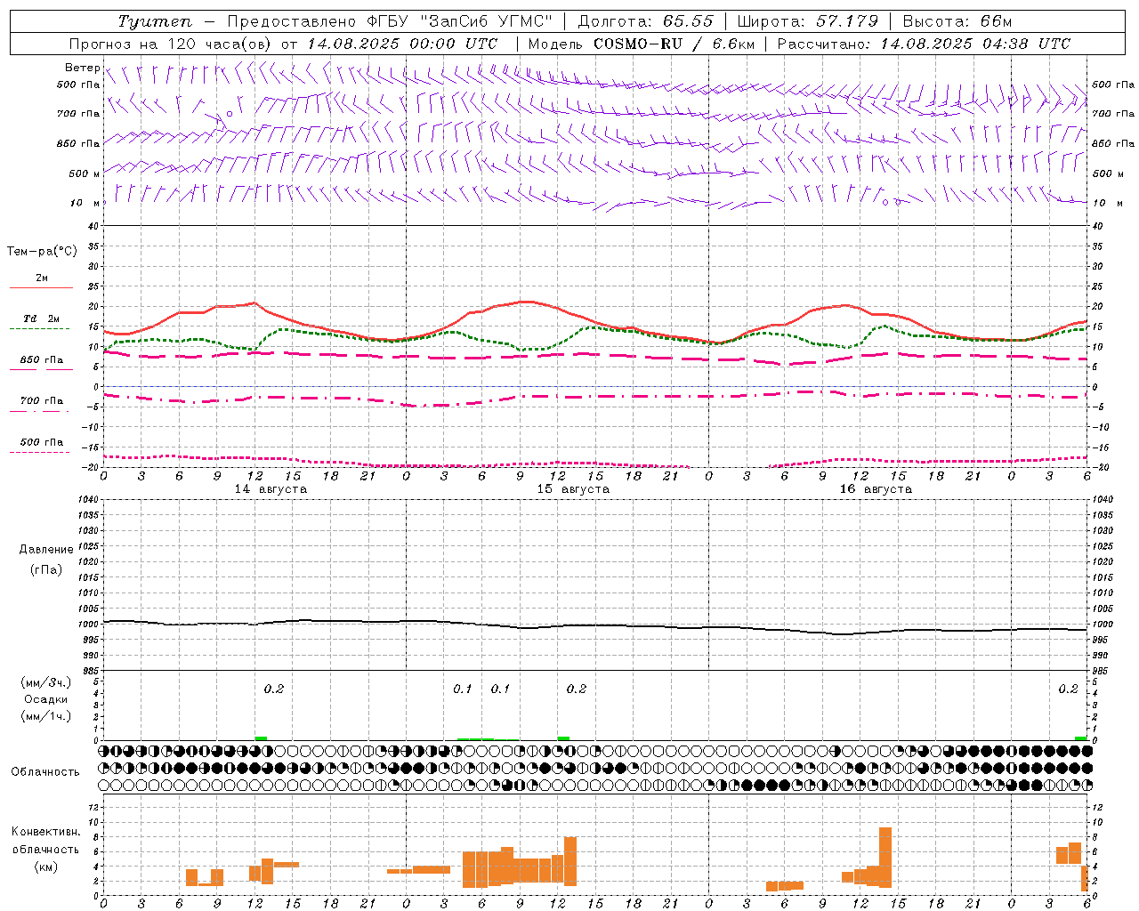Click the "Td 2м" dew point legend label
This screenshot has height=911, width=1139.
[x=41, y=318]
